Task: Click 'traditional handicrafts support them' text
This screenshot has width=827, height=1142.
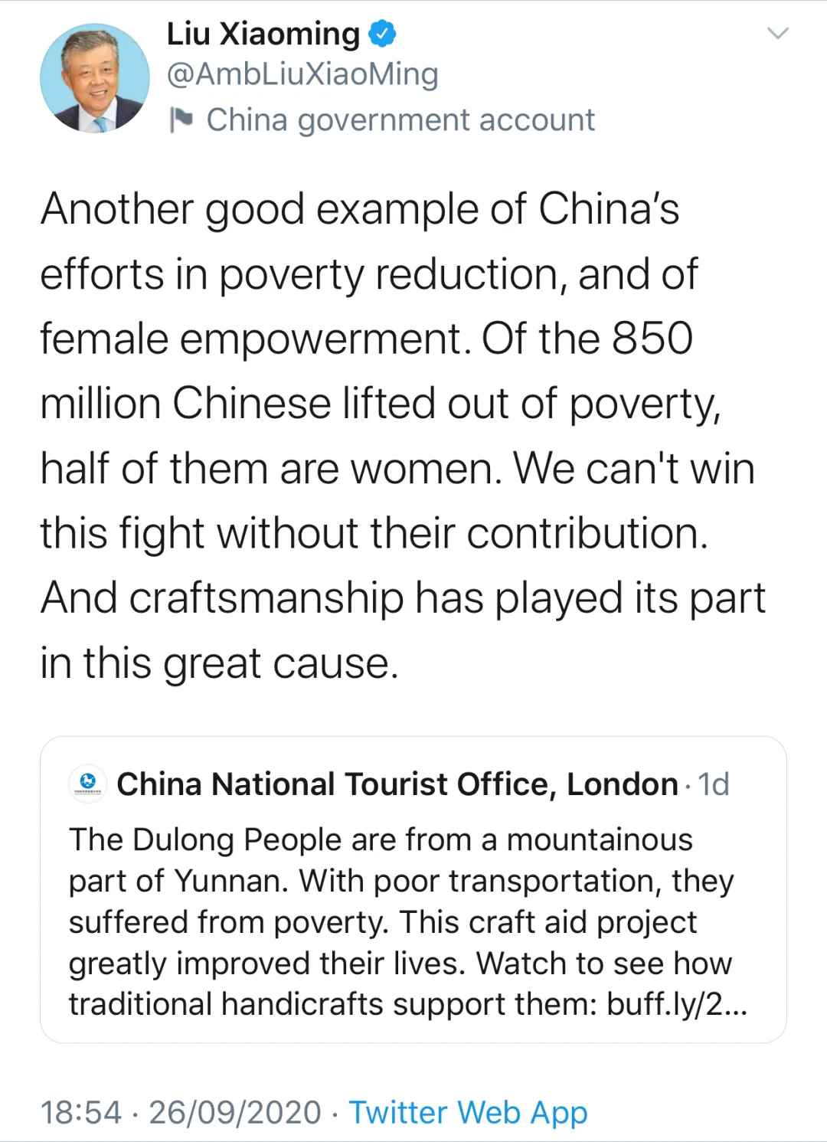Action: coord(333,1004)
